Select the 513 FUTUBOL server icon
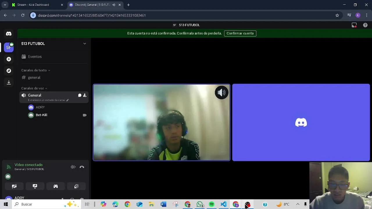372x209 pixels. click(x=9, y=47)
